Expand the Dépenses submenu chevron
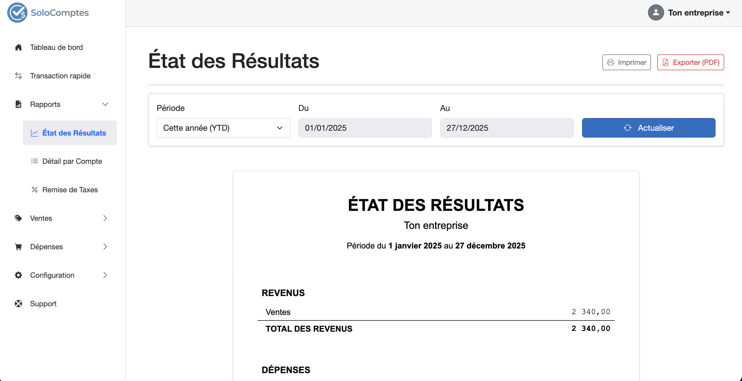The width and height of the screenshot is (742, 381). pos(105,247)
